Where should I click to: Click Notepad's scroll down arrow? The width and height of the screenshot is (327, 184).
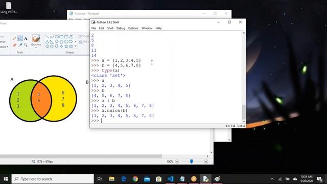pos(229,140)
